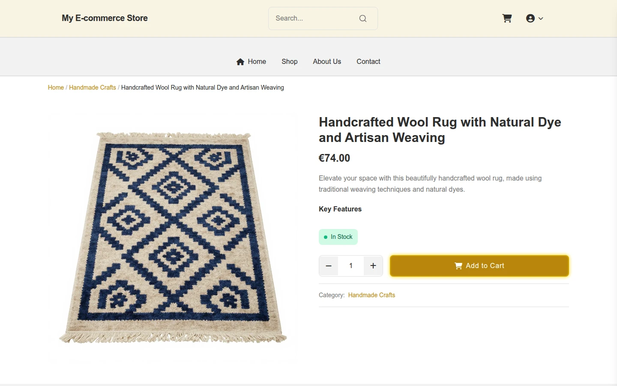Click the quantity number field
This screenshot has height=386, width=617.
(351, 266)
